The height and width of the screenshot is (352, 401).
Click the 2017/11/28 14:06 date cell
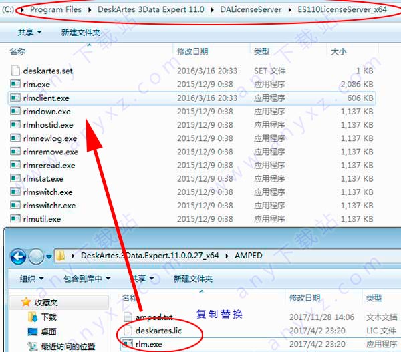pos(321,317)
